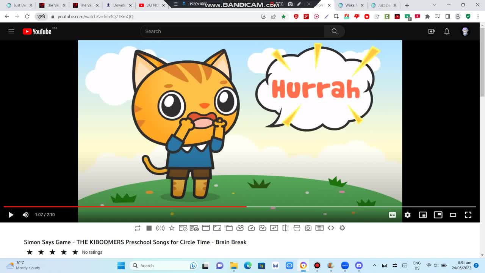Toggle the sound wave audio boost icon
This screenshot has width=485, height=273.
pyautogui.click(x=160, y=228)
